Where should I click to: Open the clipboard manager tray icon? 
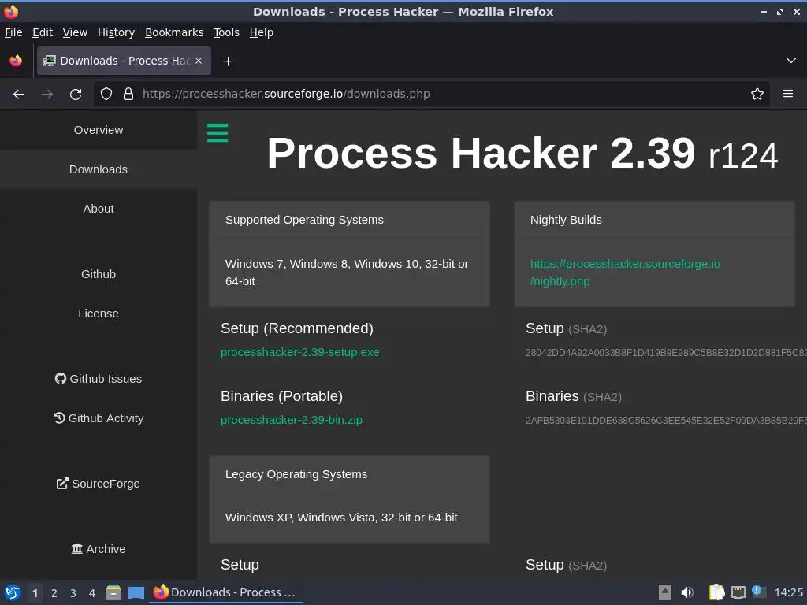[716, 592]
